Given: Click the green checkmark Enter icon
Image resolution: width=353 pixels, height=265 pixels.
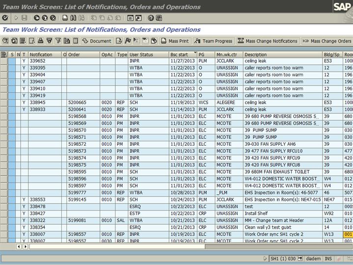Looking at the screenshot, I should point(5,18).
